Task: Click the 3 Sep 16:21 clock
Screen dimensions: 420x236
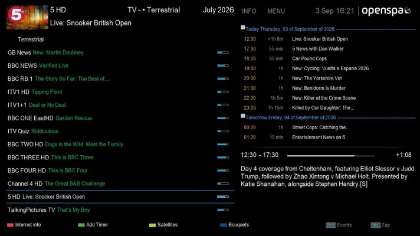Action: point(334,11)
